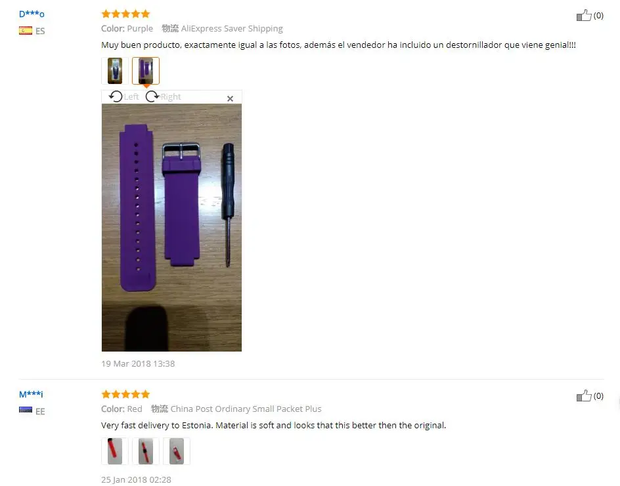Image resolution: width=620 pixels, height=486 pixels.
Task: Click the enlarged purple watch strap photo
Action: pyautogui.click(x=171, y=228)
